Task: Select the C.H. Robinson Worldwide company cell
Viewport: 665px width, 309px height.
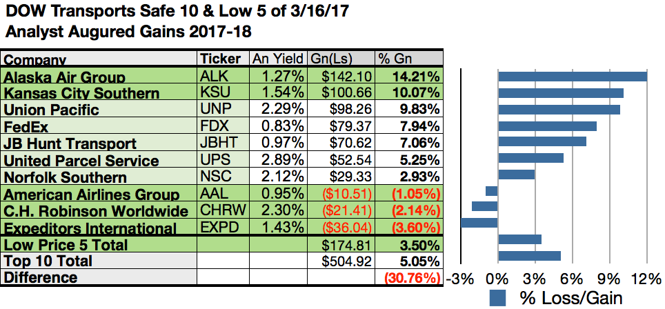Action: pos(100,211)
